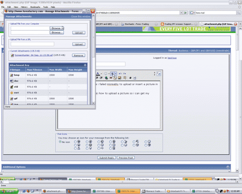The width and height of the screenshot is (242, 194).
Task: Click the search magnifier in Firefox search box
Action: pyautogui.click(x=238, y=13)
